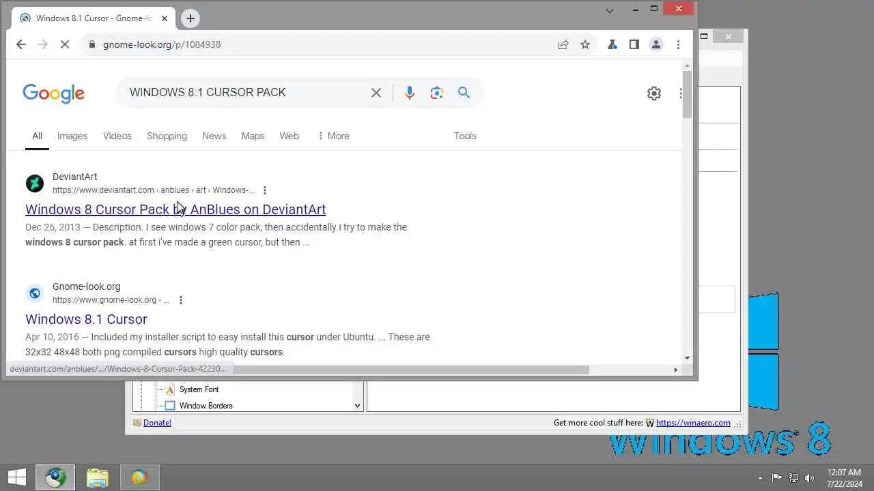Bookmark this page with the star

[x=585, y=44]
